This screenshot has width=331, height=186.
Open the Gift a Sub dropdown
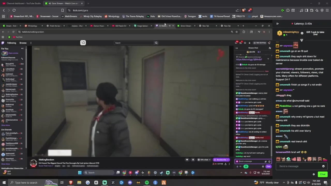tap(205, 160)
